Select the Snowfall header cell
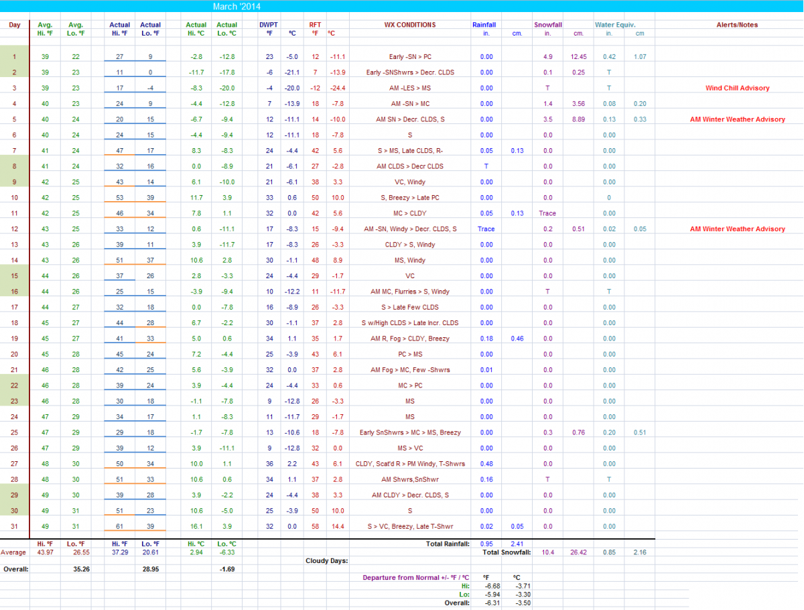 548,25
